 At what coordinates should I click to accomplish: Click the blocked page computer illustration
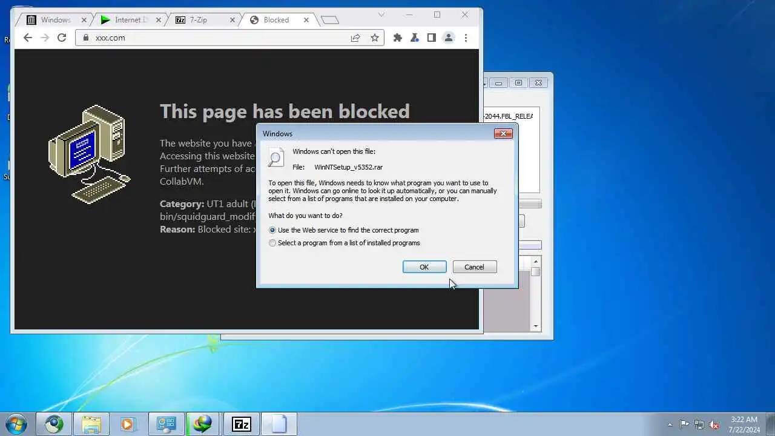[90, 154]
